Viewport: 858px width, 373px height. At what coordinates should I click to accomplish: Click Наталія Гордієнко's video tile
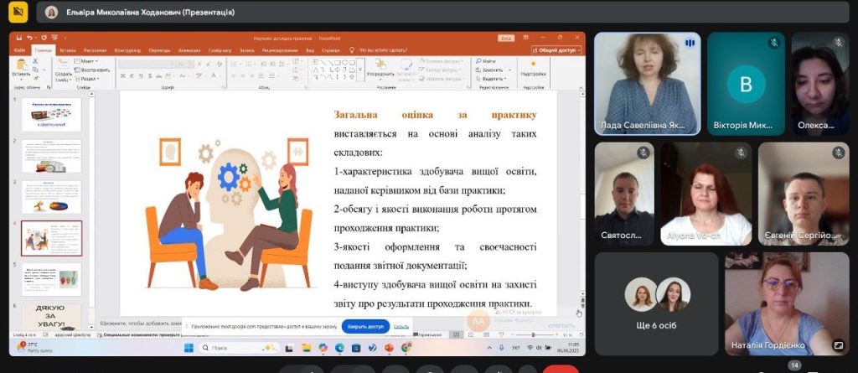click(786, 304)
